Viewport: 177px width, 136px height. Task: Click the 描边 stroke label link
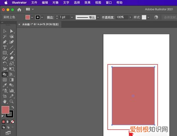(x=50, y=17)
